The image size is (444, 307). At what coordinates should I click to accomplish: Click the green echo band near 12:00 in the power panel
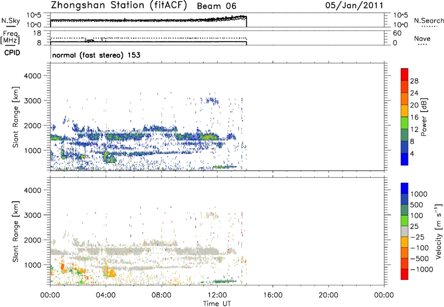209,137
